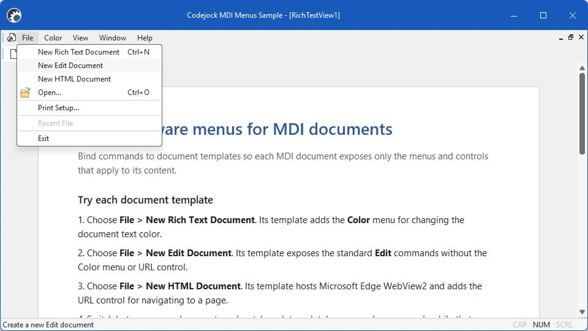Click 'Create a new Edit document' status text
Viewport: 588px width, 331px height.
(x=48, y=325)
